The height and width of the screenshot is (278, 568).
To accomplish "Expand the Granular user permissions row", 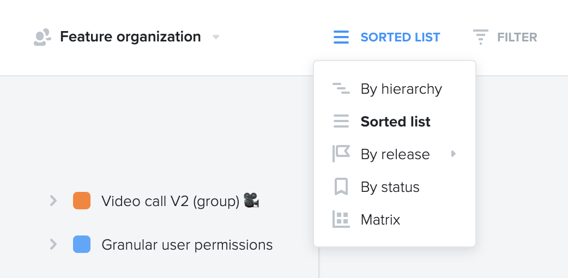I will pyautogui.click(x=53, y=244).
